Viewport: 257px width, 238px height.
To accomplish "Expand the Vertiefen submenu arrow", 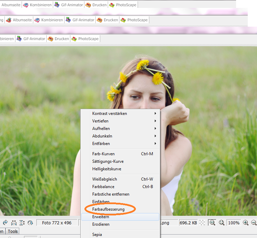I will click(x=155, y=121).
